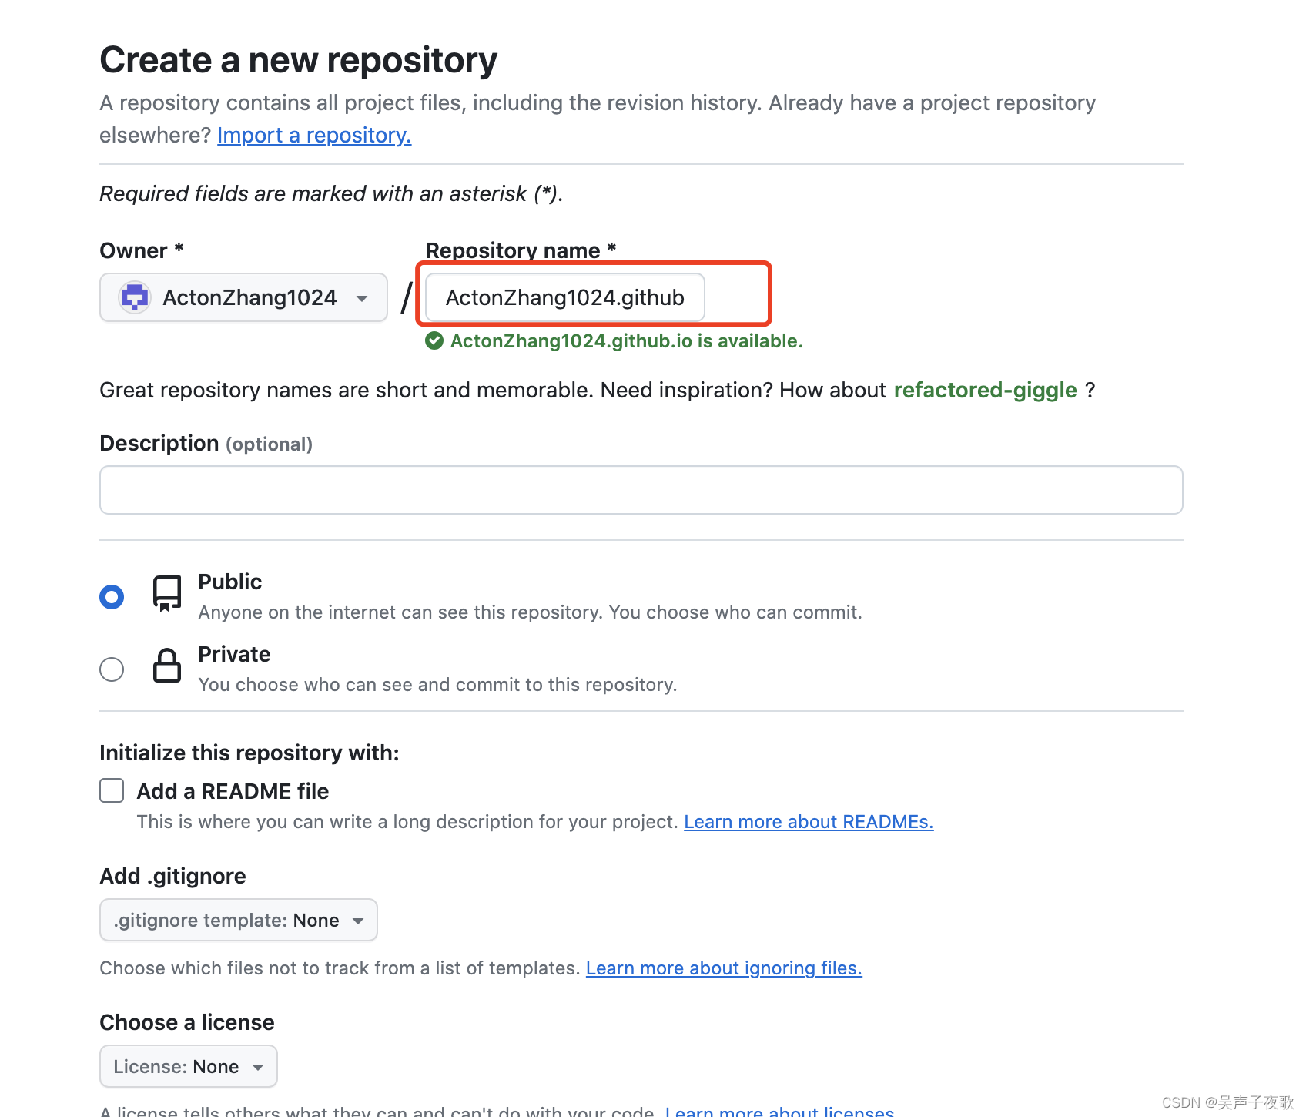The image size is (1306, 1117).
Task: Enable the Add a README file checkbox
Action: click(x=112, y=790)
